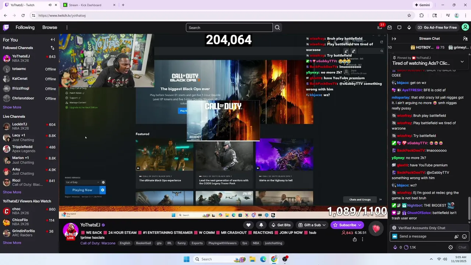Viewport: 471px width, 265px height.
Task: Bookmark page with the star icon
Action: click(409, 15)
